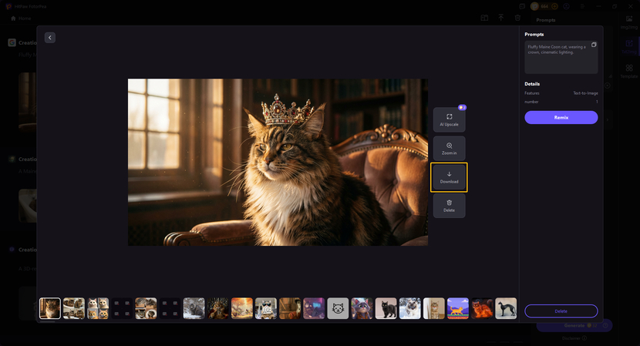Select the crowned Maine Coon thumbnail
Screen dimensions: 640x346
pos(50,308)
